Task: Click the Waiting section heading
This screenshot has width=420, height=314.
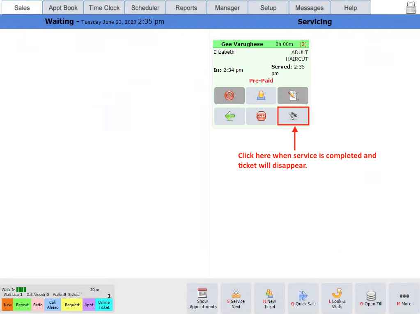Action: 59,21
